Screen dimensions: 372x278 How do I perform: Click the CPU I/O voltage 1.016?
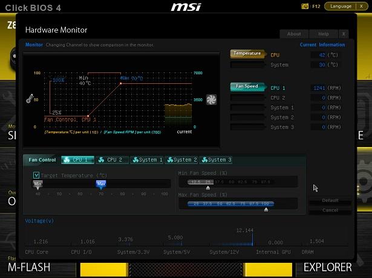[88, 242]
